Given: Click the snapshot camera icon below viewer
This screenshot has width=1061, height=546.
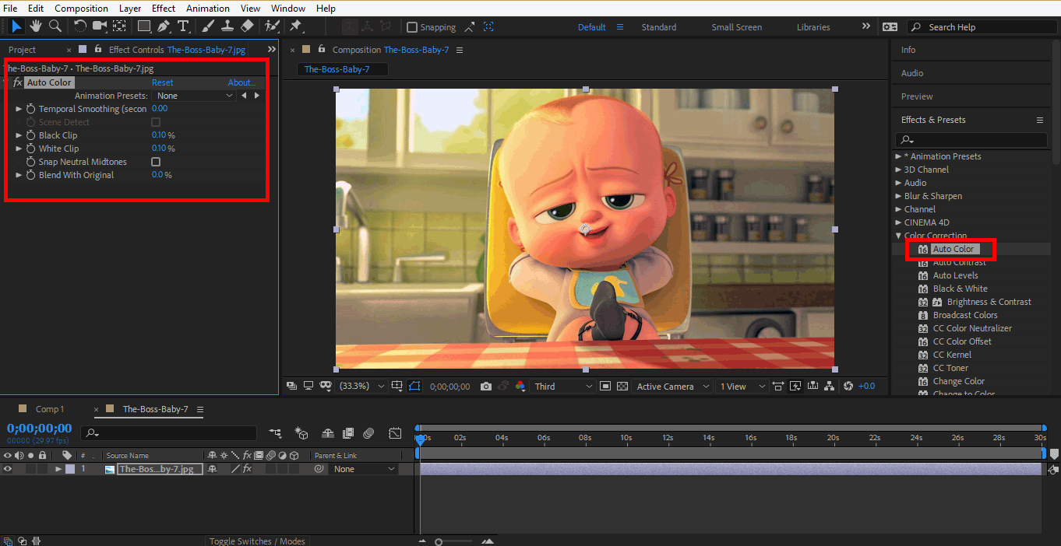Looking at the screenshot, I should point(486,387).
